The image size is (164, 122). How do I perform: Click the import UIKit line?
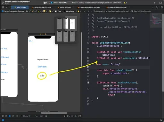[x=100, y=37]
